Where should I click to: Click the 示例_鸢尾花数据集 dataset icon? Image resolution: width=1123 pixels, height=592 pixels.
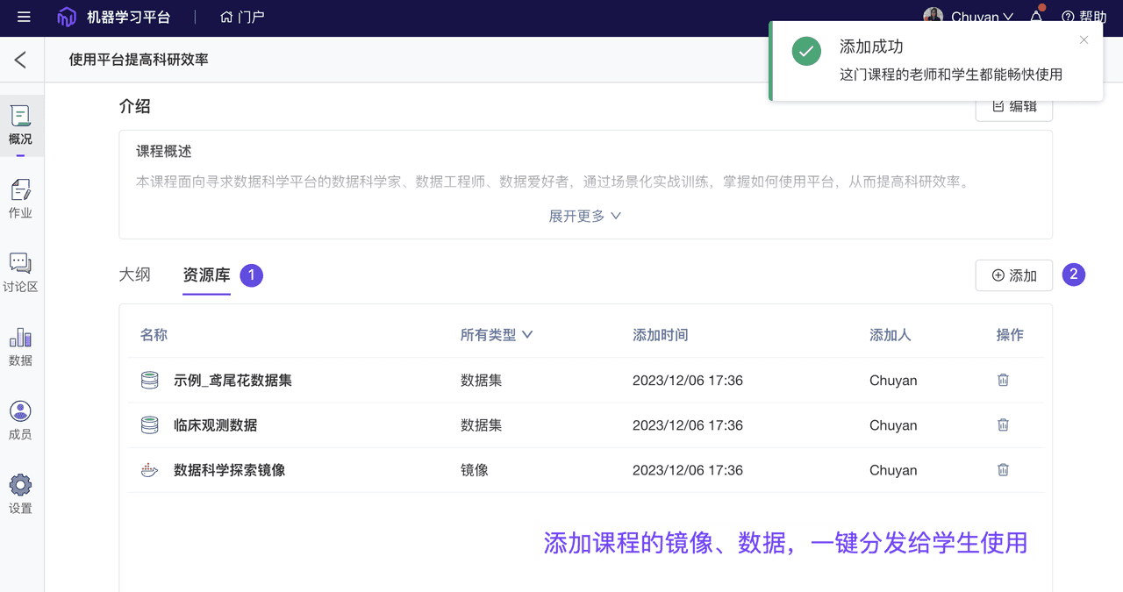(150, 381)
